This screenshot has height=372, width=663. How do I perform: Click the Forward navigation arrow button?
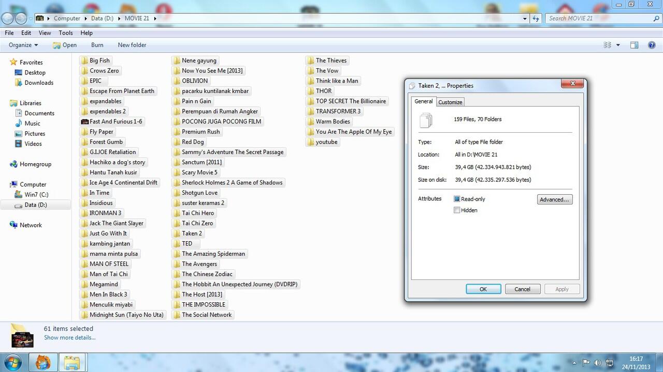click(21, 18)
